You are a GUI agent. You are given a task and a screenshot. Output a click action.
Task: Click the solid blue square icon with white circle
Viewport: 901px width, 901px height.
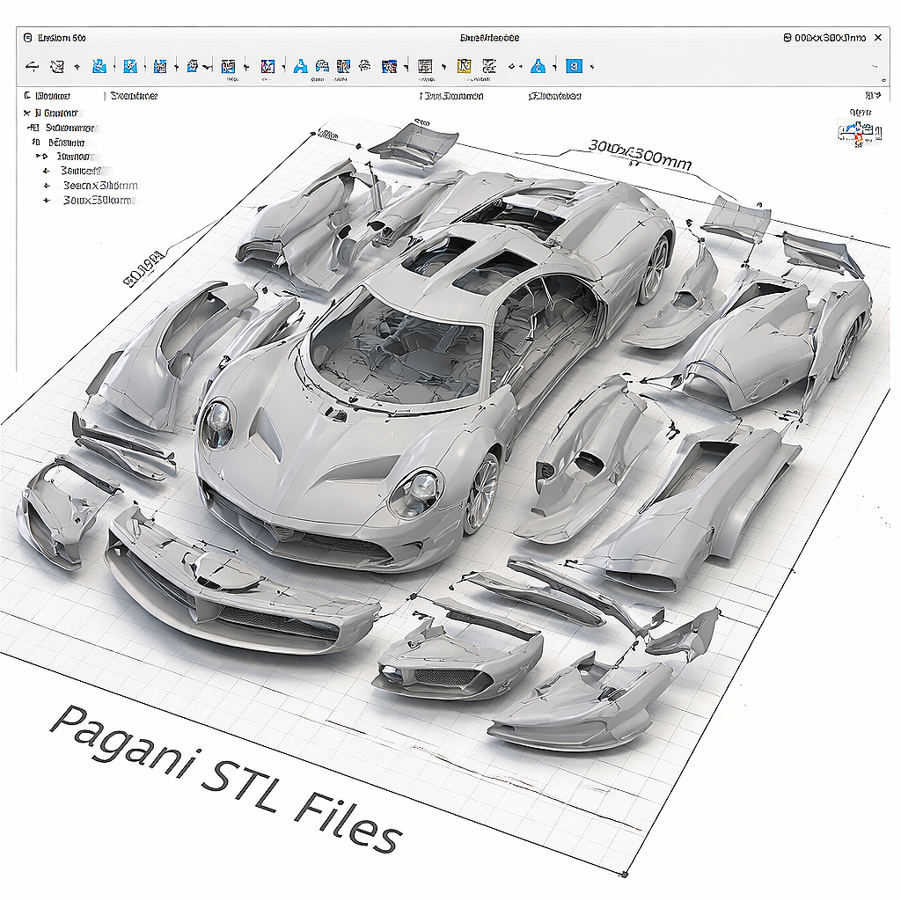574,66
